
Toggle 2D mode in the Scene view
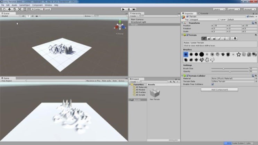click(23, 16)
